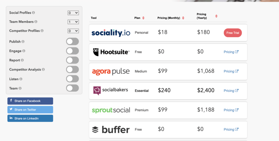Click the Pricing (Monthly) column header text
This screenshot has height=141, width=279.
(x=169, y=18)
